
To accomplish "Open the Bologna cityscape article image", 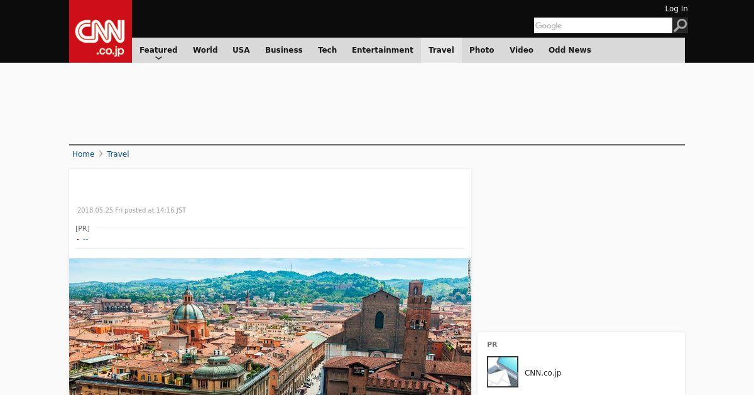I will [x=270, y=327].
